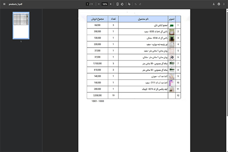
Task: Click quantity 5 in row 7
Action: click(113, 64)
